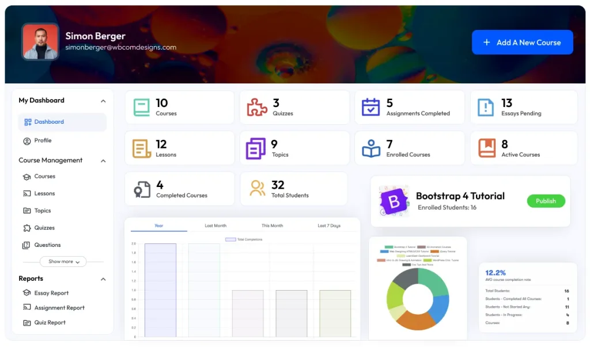The image size is (590, 347).
Task: Click the Courses book icon in stats card
Action: (142, 108)
